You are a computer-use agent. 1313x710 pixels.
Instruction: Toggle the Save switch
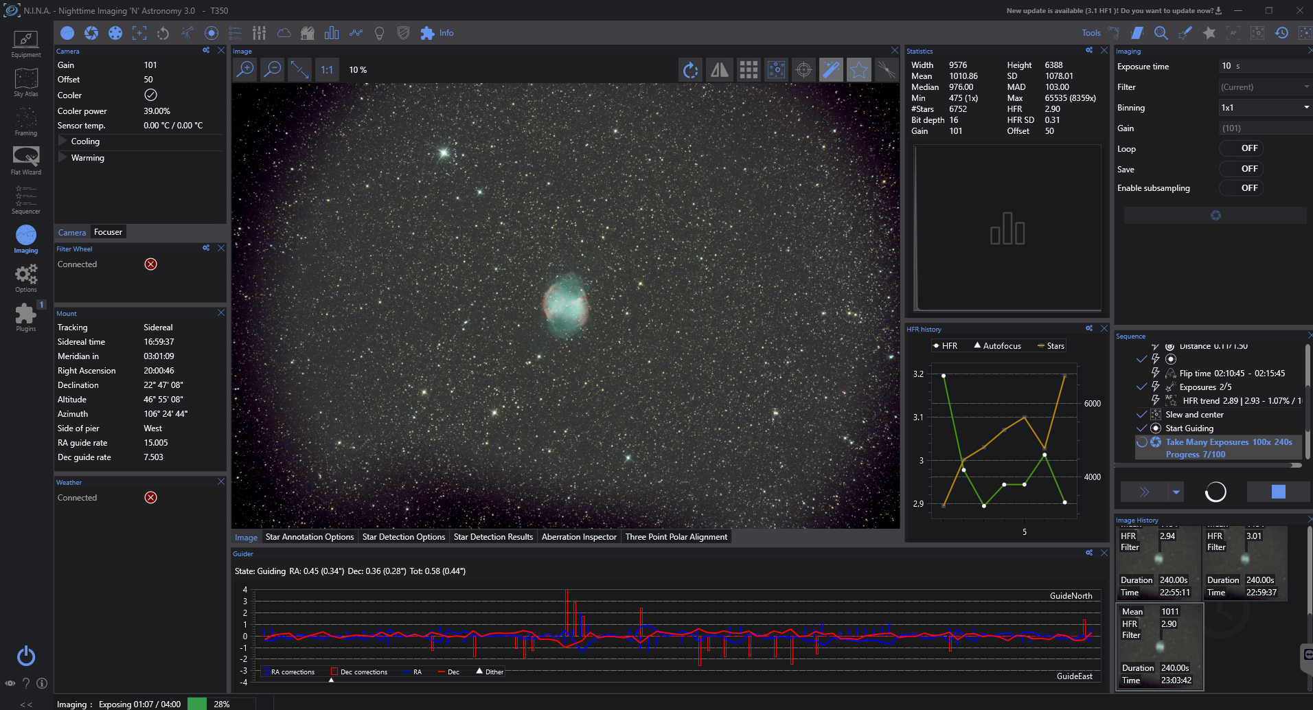click(x=1241, y=169)
